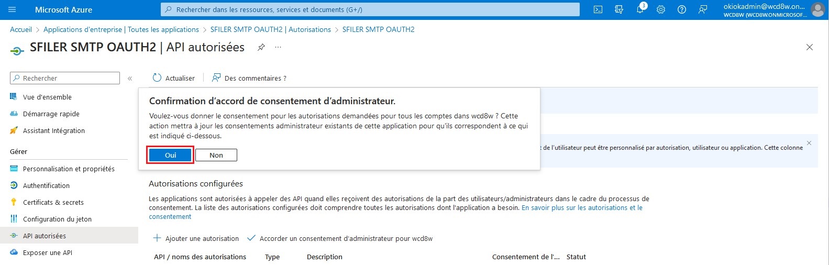Collapse the left navigation menu chevrons
The height and width of the screenshot is (265, 829).
pos(130,78)
